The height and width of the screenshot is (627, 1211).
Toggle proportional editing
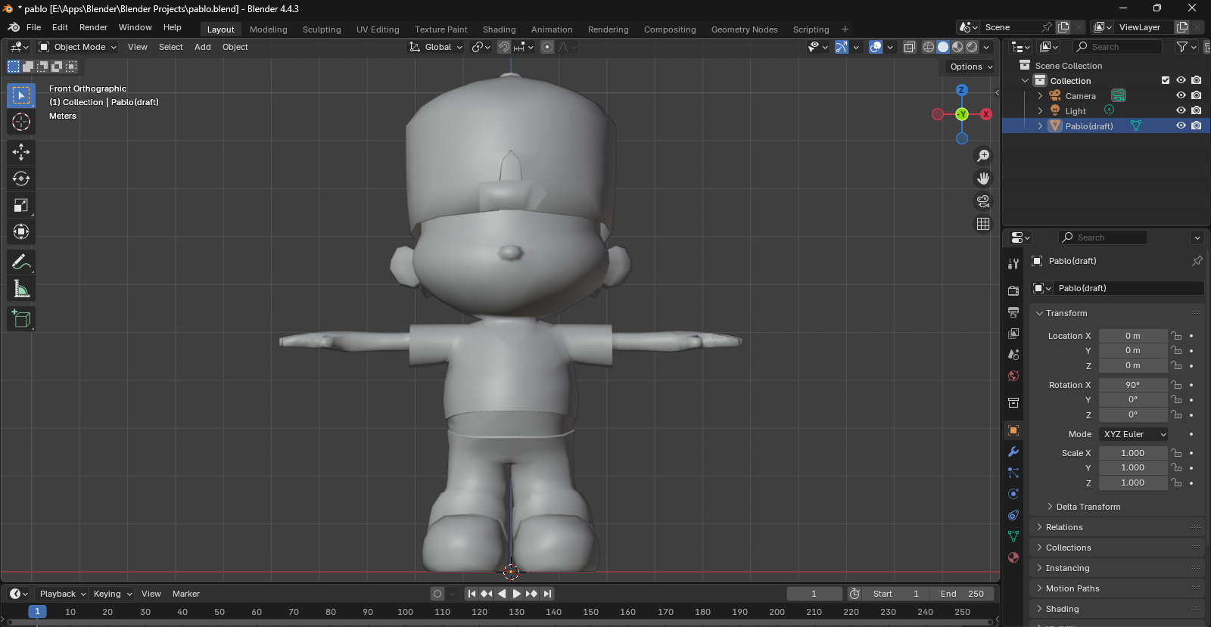(547, 47)
